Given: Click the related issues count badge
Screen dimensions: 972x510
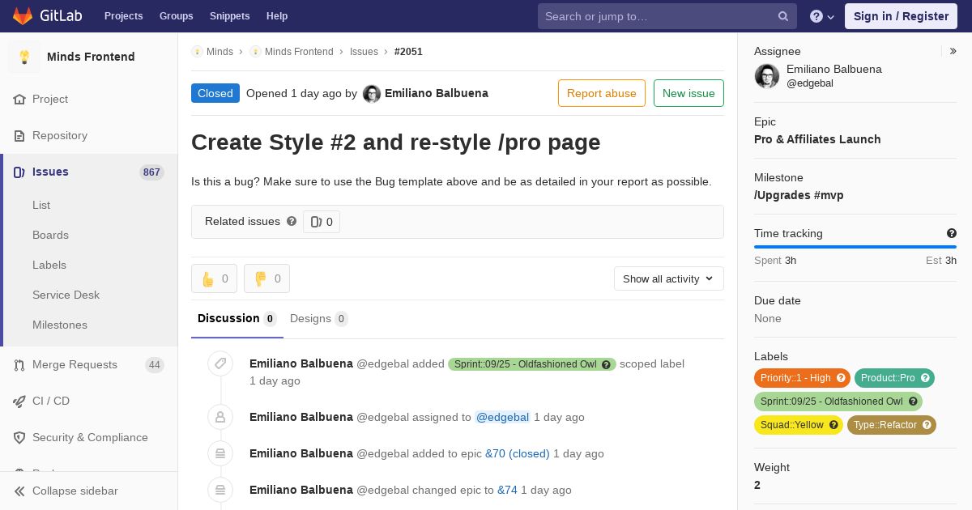Looking at the screenshot, I should point(322,222).
